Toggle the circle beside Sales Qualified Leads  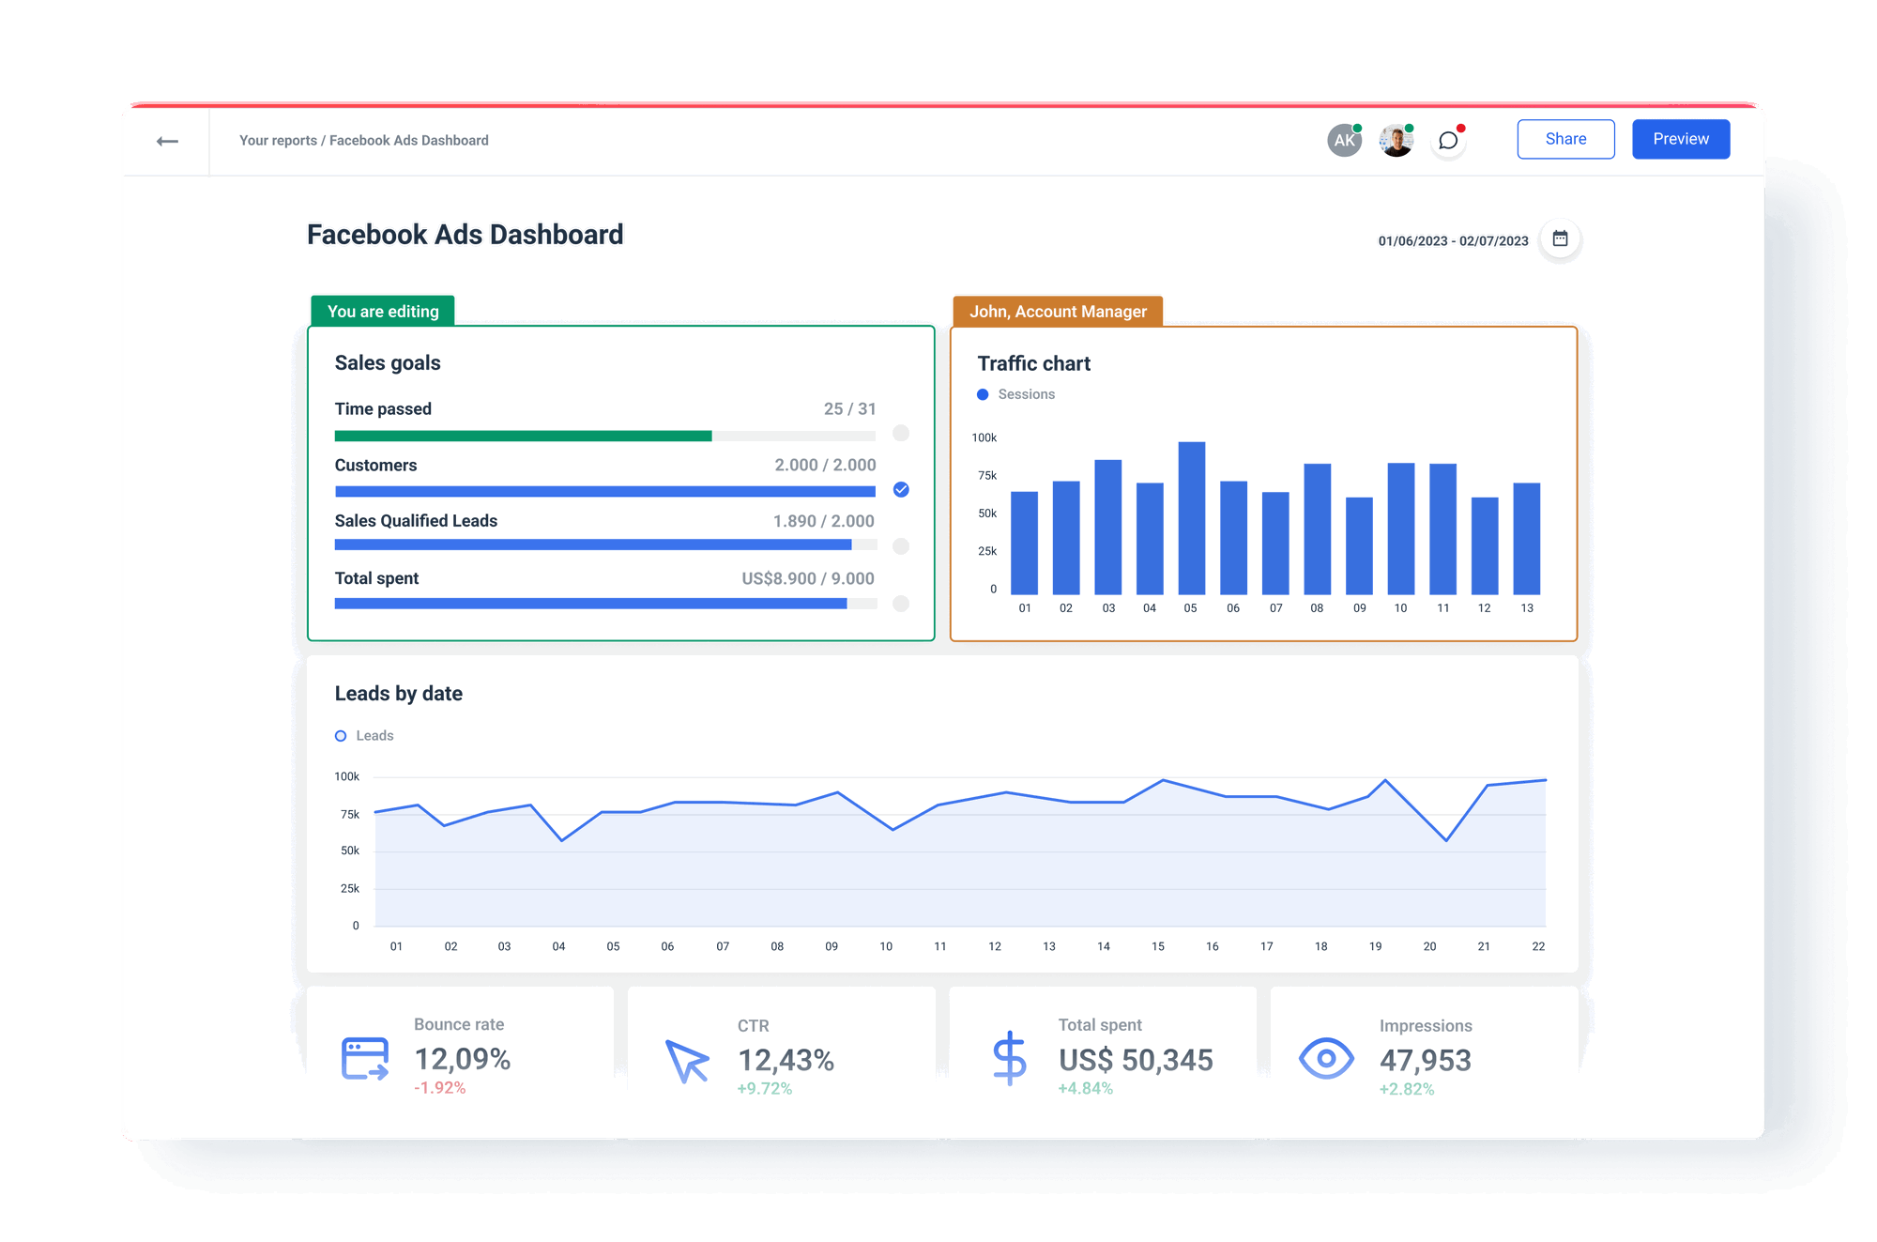click(x=900, y=545)
